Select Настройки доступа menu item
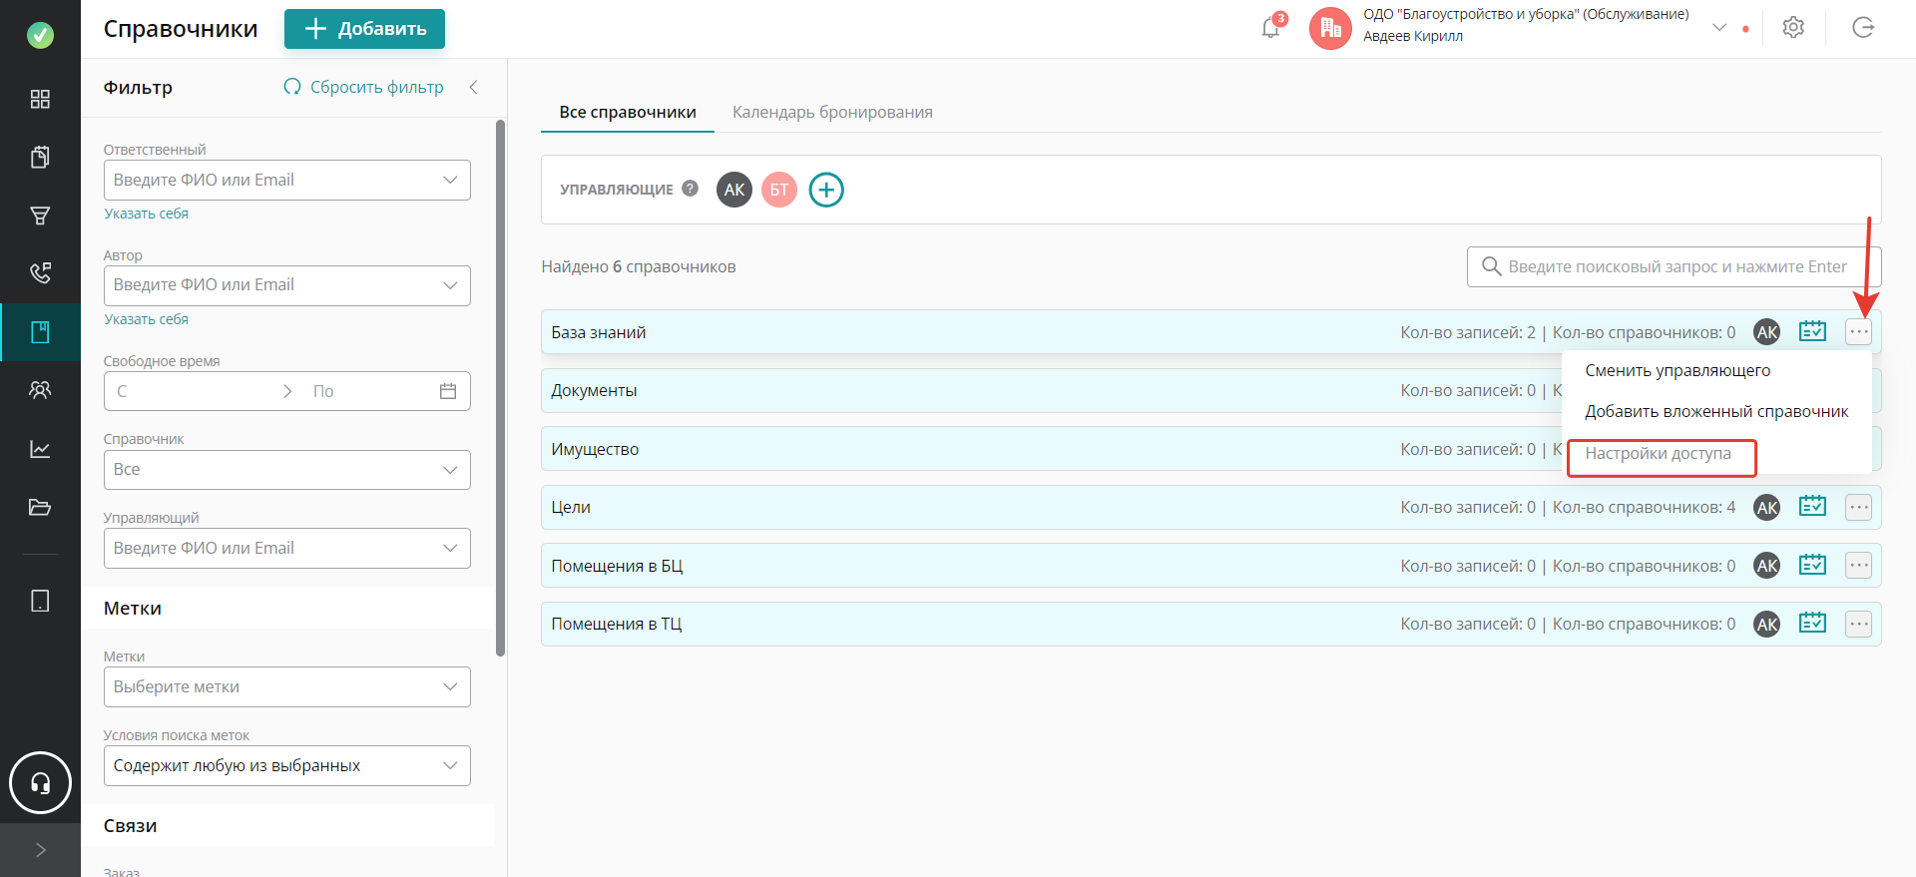 pyautogui.click(x=1658, y=453)
